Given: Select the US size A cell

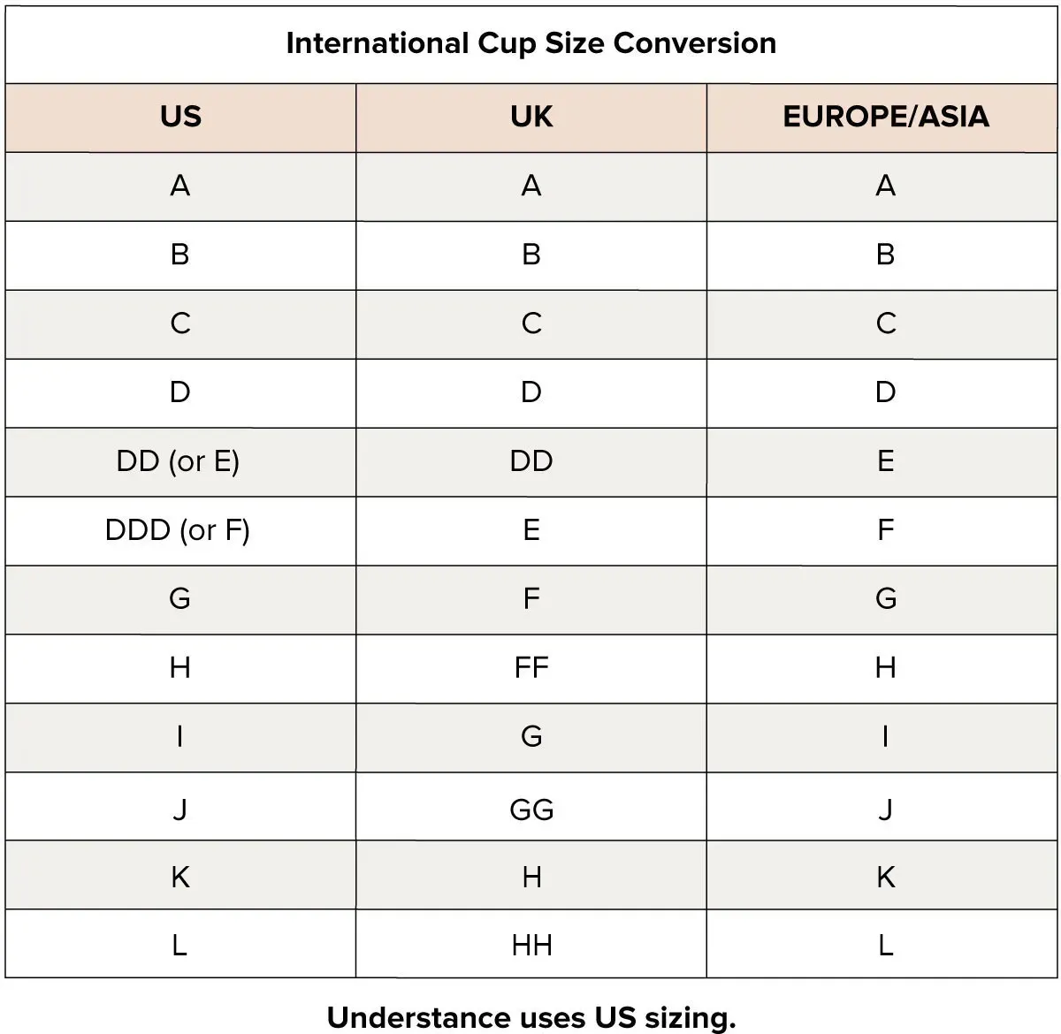Looking at the screenshot, I should tap(180, 186).
